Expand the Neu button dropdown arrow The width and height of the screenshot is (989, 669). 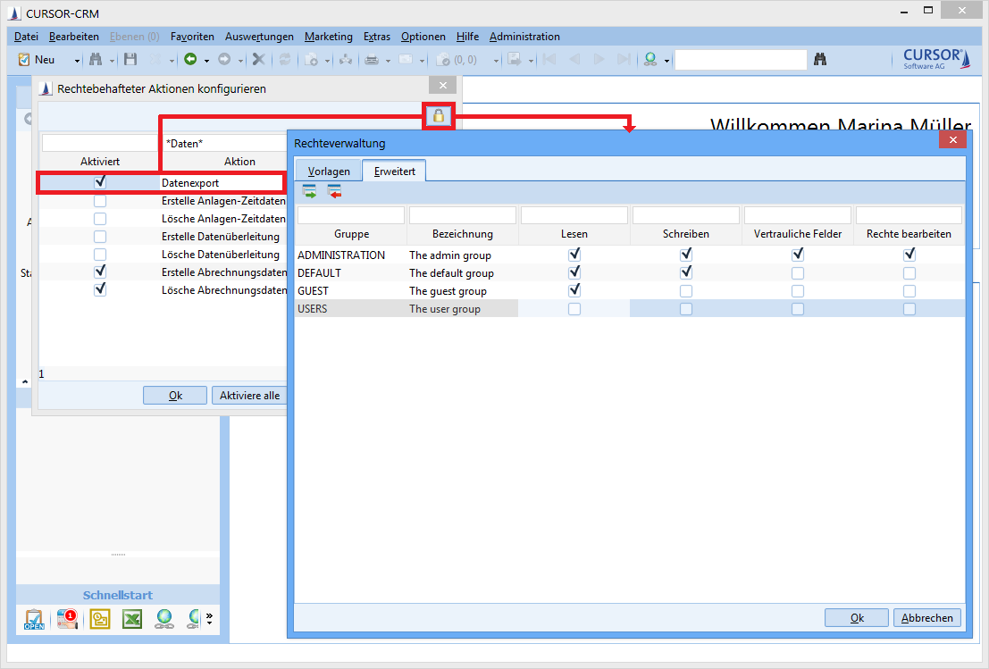77,61
